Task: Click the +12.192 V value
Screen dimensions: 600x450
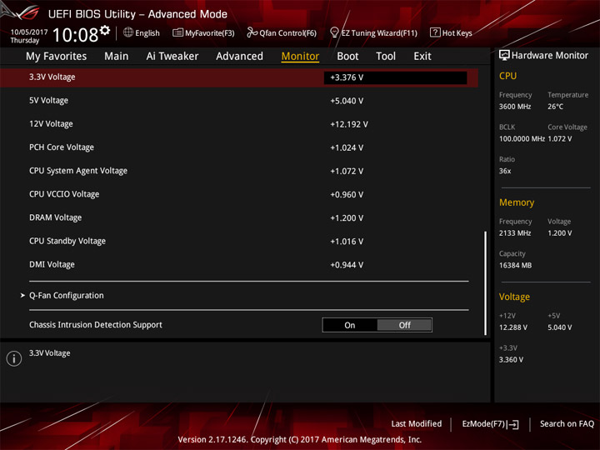Action: click(349, 124)
